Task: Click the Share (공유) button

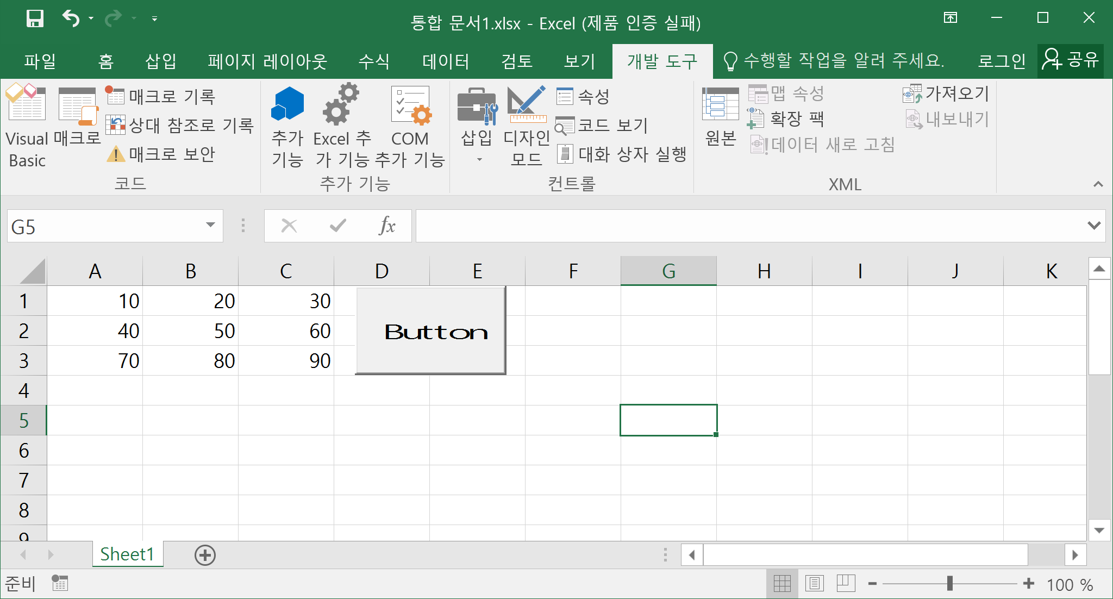Action: pos(1071,60)
